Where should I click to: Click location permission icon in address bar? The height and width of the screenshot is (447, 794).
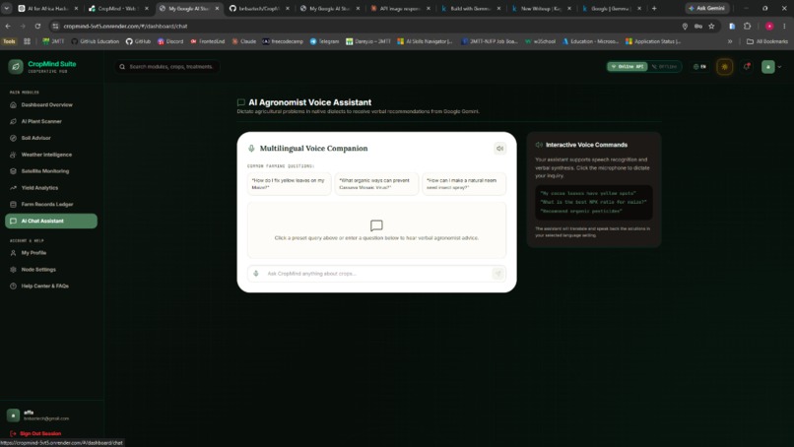[685, 26]
